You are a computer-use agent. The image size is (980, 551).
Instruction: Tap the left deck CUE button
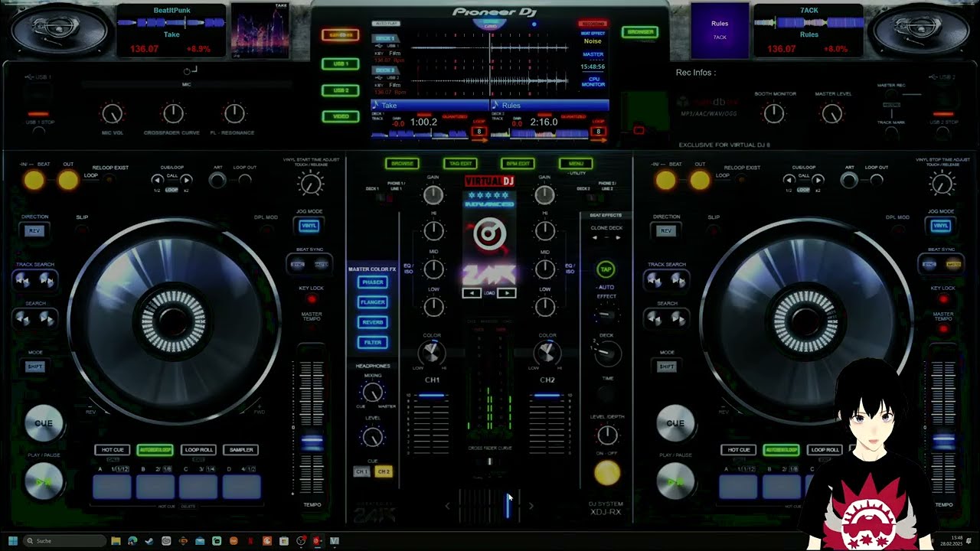pos(44,423)
